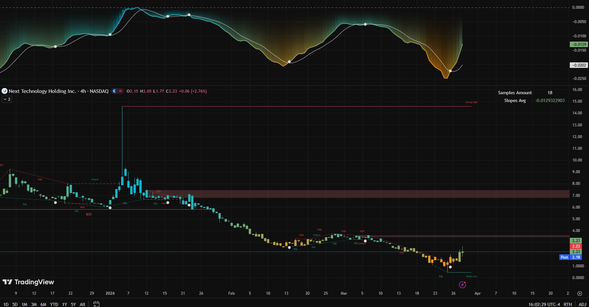Select the YTD time range
The height and width of the screenshot is (307, 589).
point(54,304)
